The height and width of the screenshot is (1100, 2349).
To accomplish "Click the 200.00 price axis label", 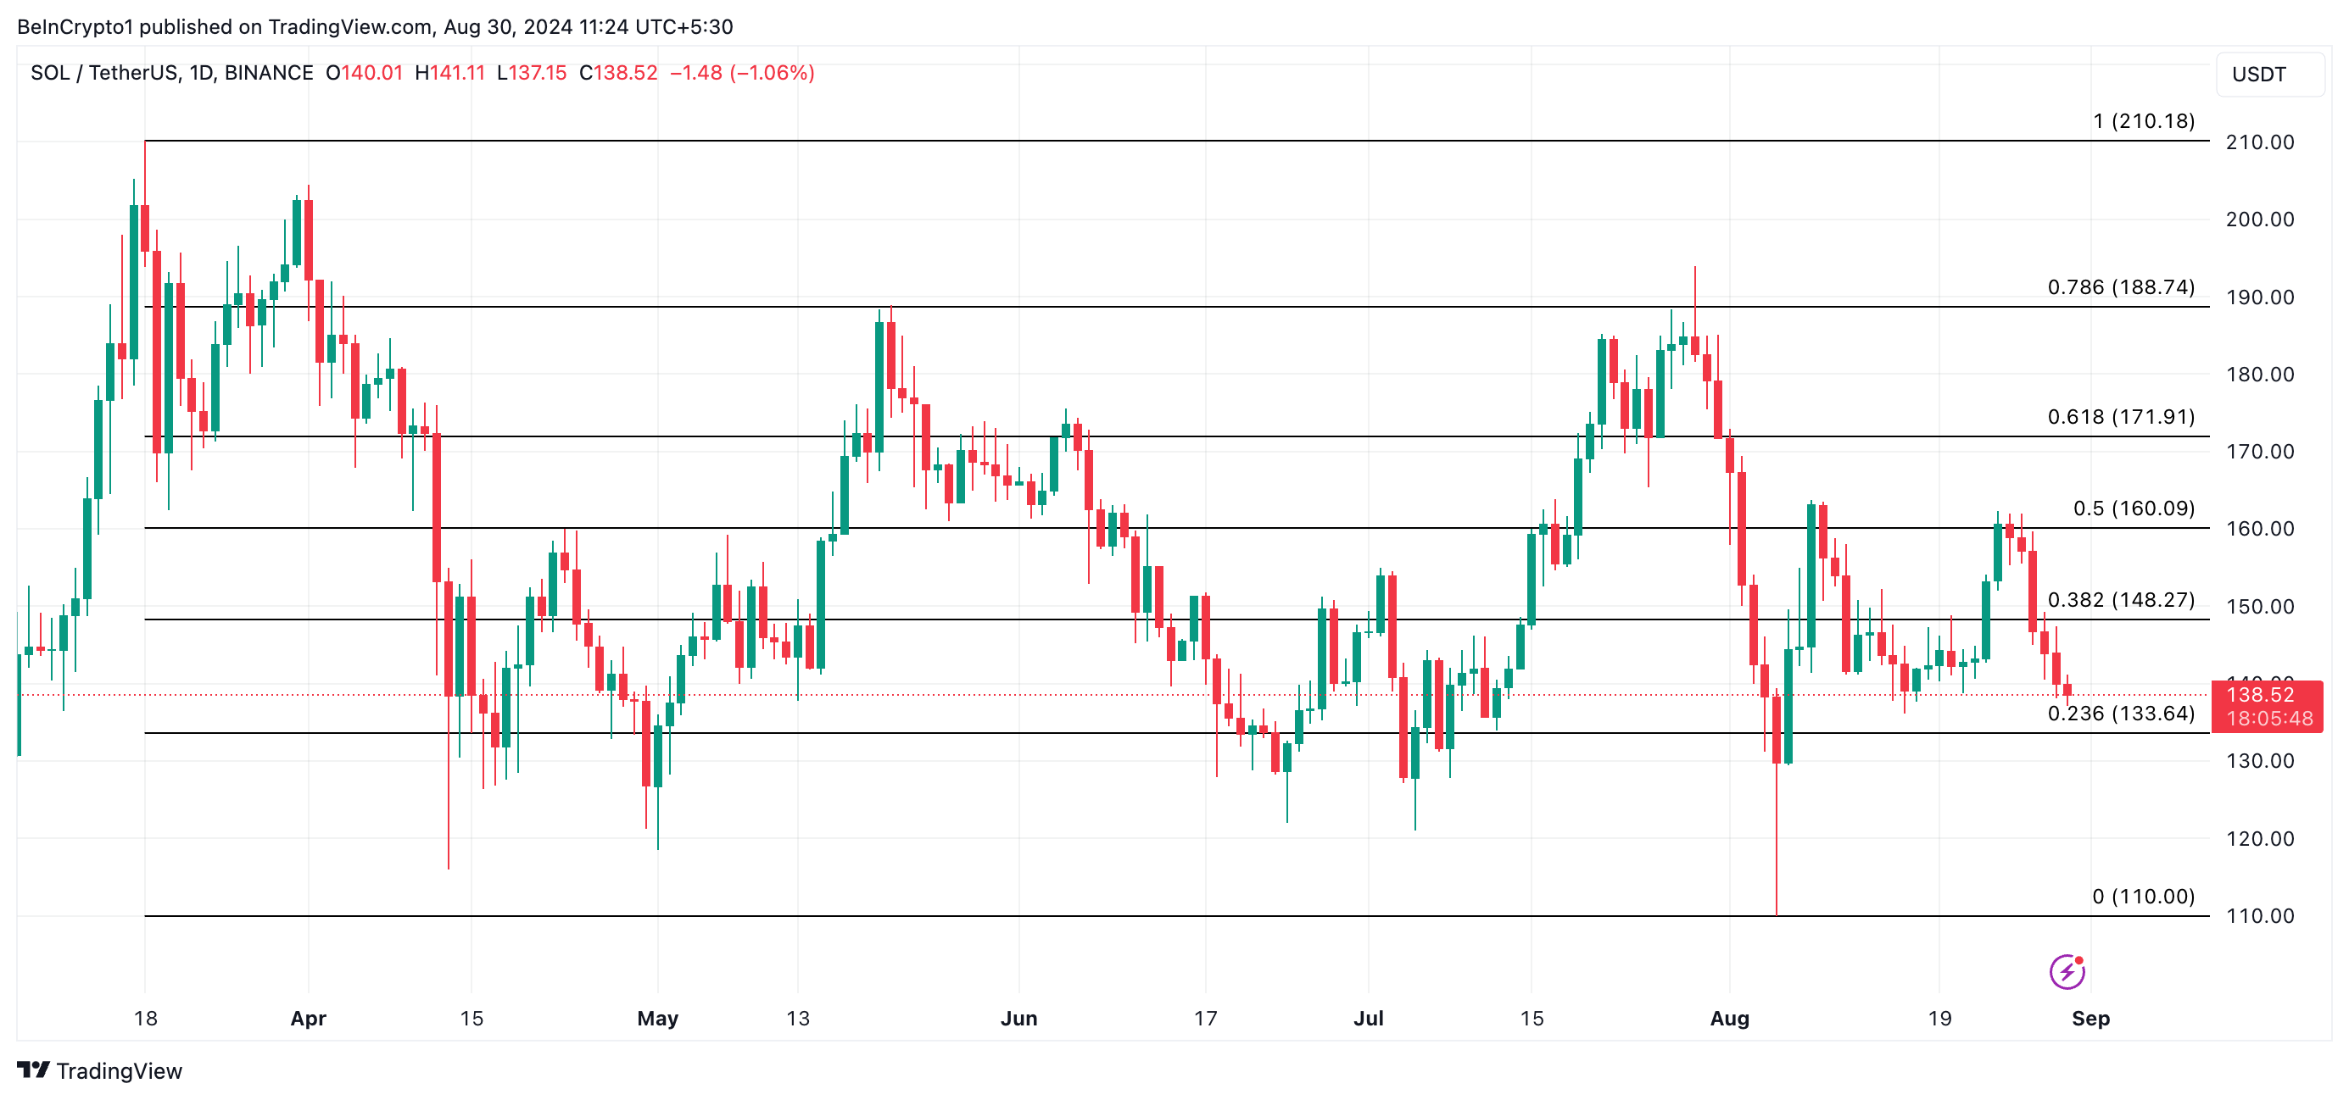I will 2260,219.
